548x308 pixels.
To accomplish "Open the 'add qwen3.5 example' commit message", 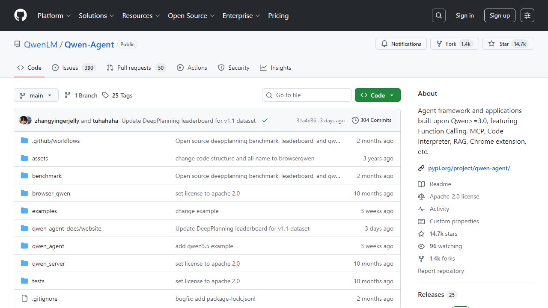I will (x=204, y=246).
